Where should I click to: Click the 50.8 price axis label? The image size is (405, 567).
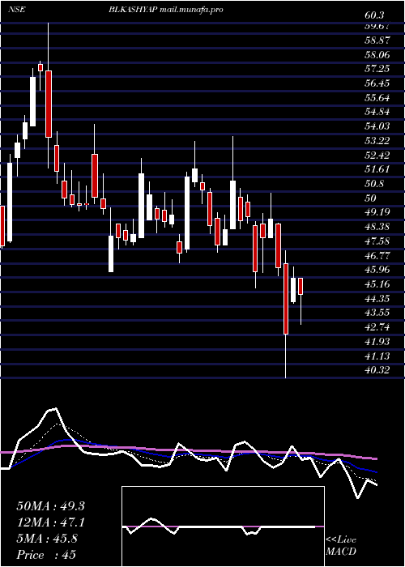coord(374,184)
